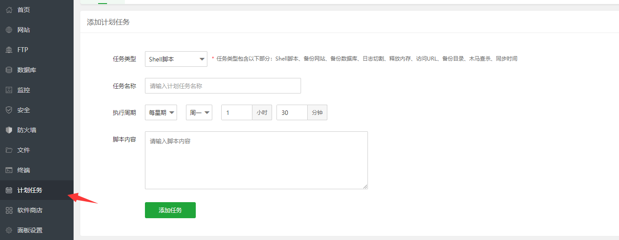Expand the 任务类型 Shell脚本 dropdown
Image resolution: width=619 pixels, height=240 pixels.
point(176,59)
